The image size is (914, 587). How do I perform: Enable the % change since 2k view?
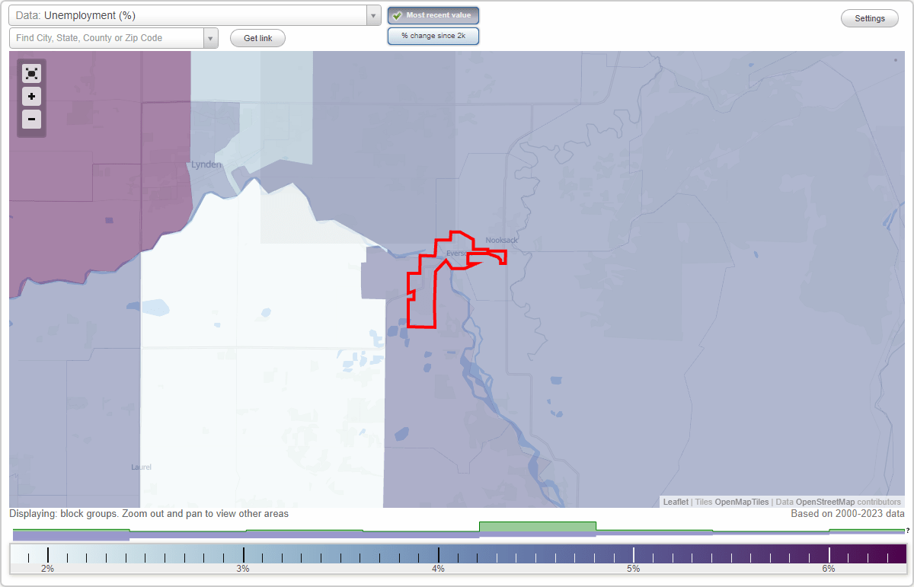(x=433, y=35)
